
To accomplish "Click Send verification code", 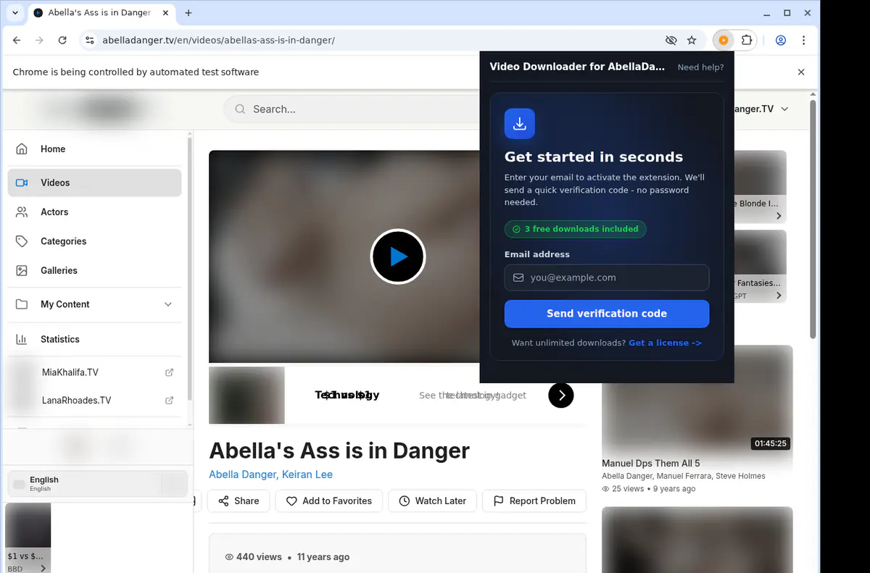I will (607, 314).
